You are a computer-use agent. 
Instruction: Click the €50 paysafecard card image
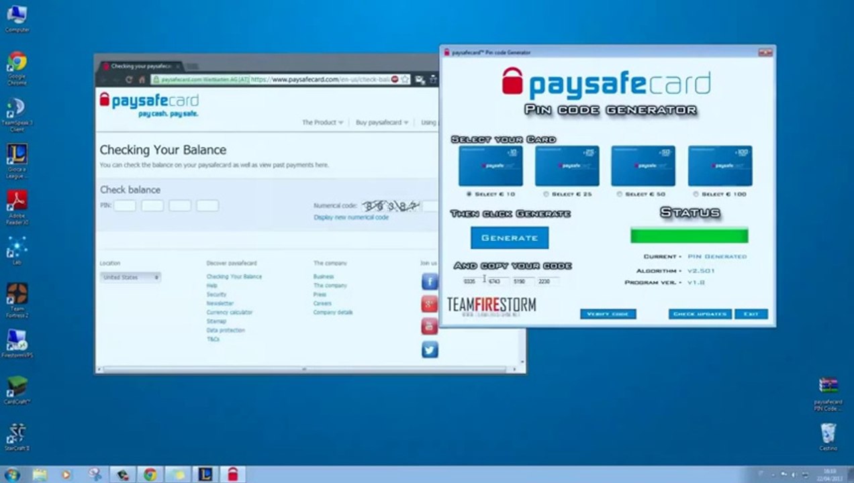pos(643,166)
